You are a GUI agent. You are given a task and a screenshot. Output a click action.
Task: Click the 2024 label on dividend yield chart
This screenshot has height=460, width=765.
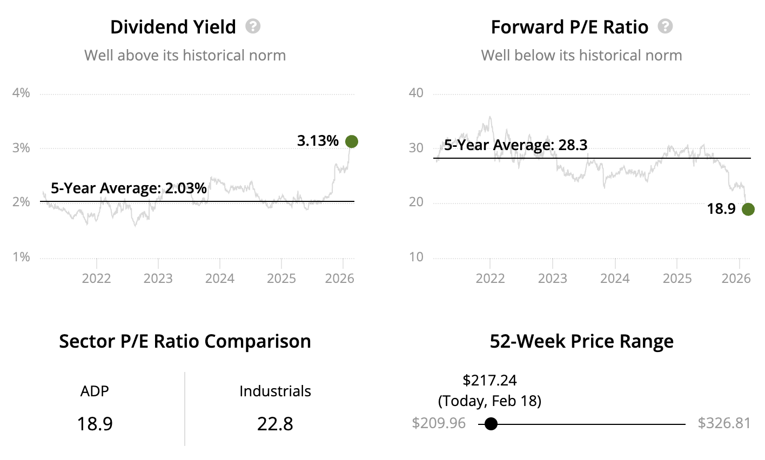tap(220, 278)
